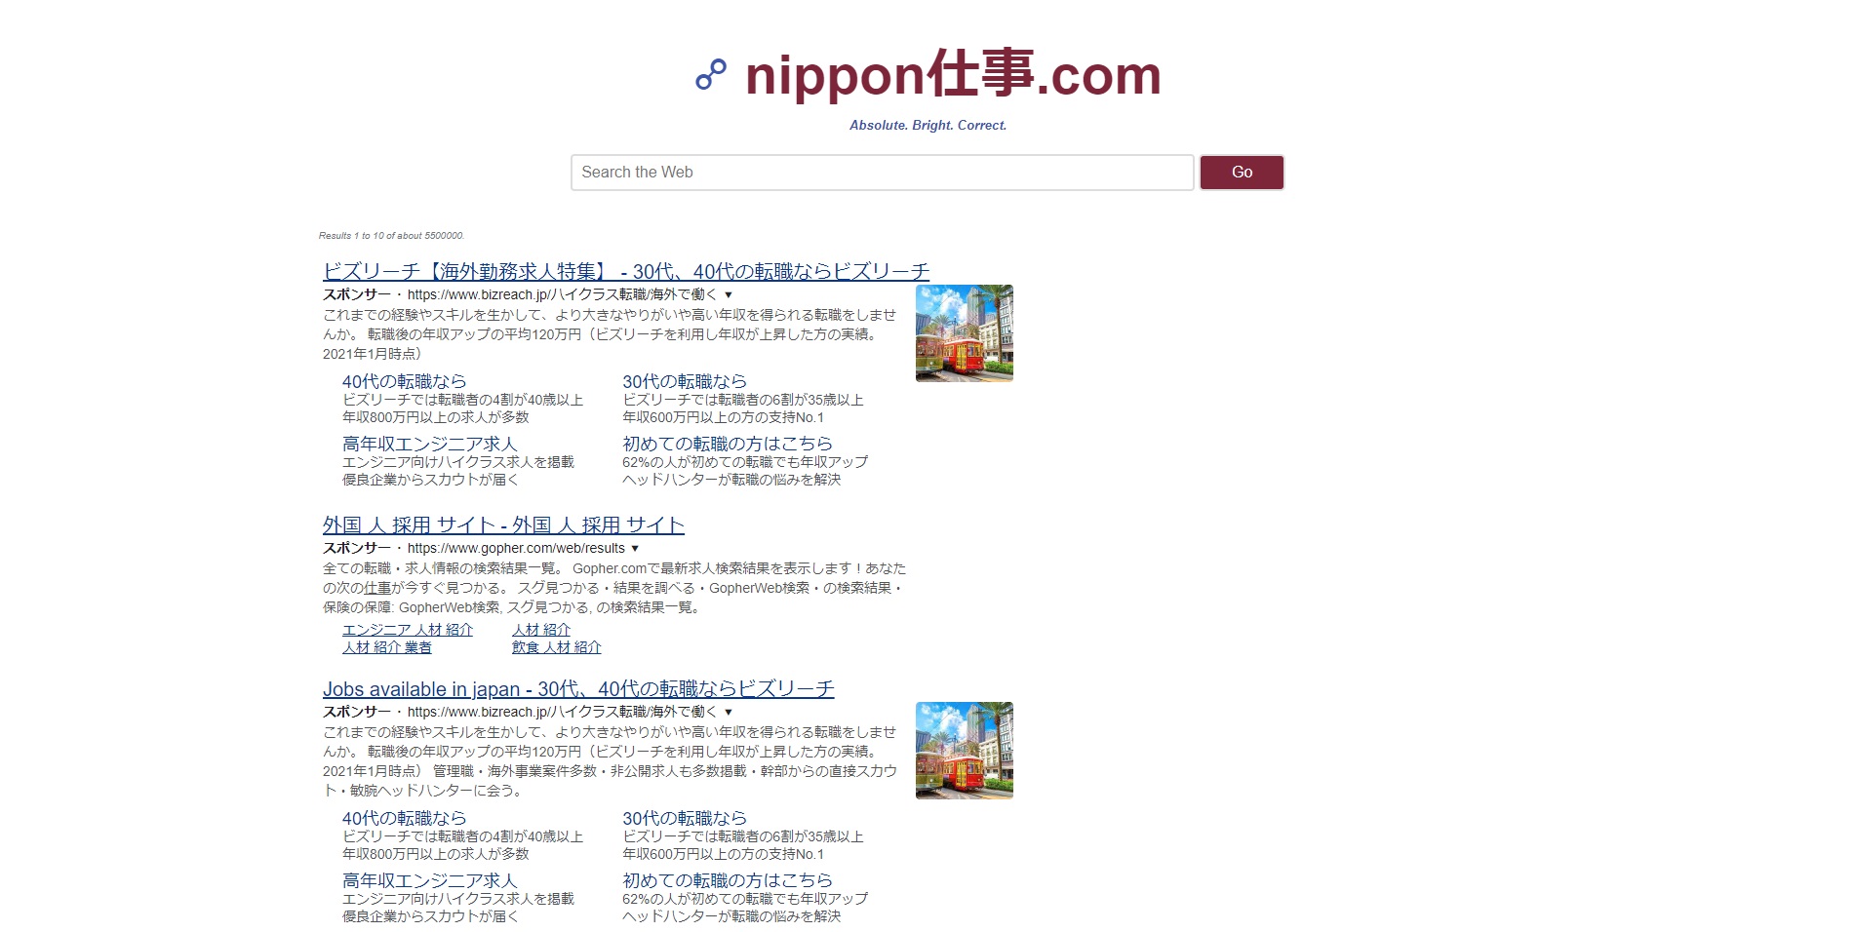The image size is (1856, 932).
Task: Open the 人材 紹介 業者 sitelink
Action: point(387,647)
